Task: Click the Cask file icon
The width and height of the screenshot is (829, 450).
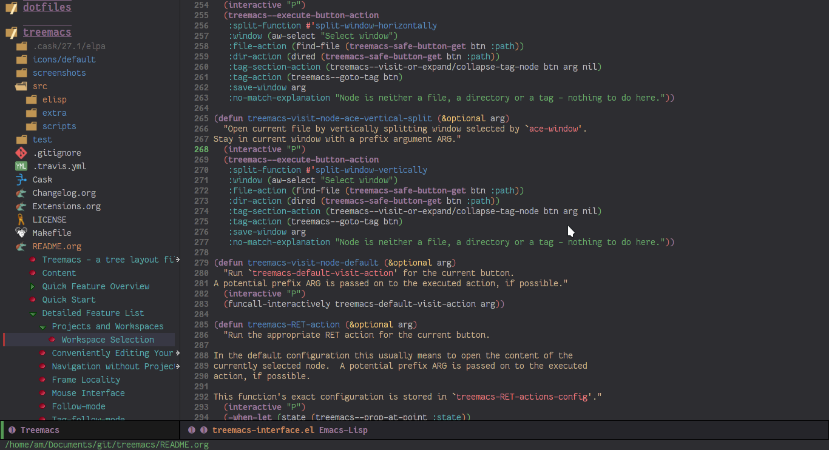Action: pos(21,180)
